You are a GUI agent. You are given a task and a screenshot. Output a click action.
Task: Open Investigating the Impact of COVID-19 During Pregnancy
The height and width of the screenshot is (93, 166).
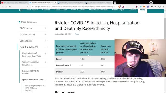tap(34, 88)
